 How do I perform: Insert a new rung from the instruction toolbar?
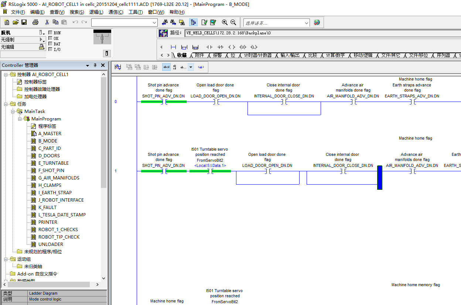[173, 47]
